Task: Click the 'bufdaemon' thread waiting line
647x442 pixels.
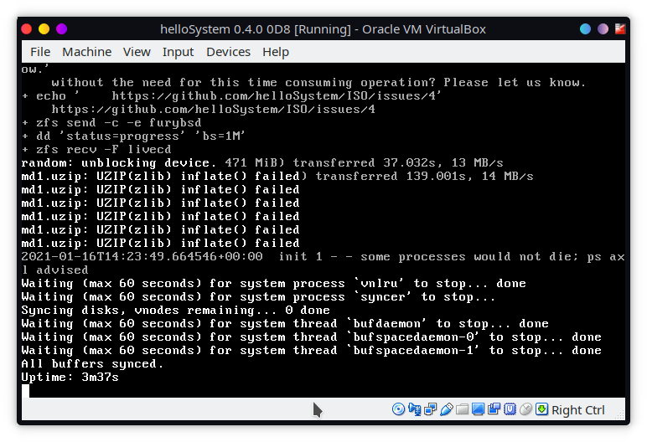Action: [x=285, y=324]
